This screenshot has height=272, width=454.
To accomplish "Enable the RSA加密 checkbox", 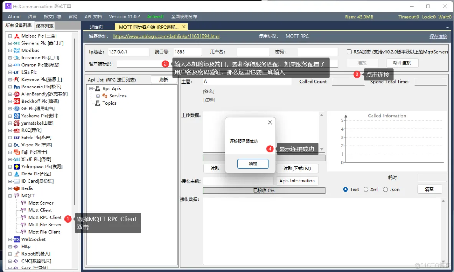I will point(349,52).
